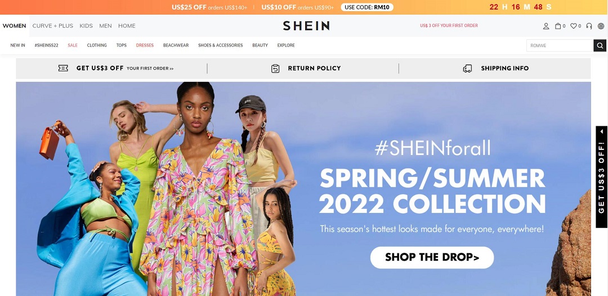Switch to the MEN tab
Screen dimensions: 608x296
(x=105, y=26)
